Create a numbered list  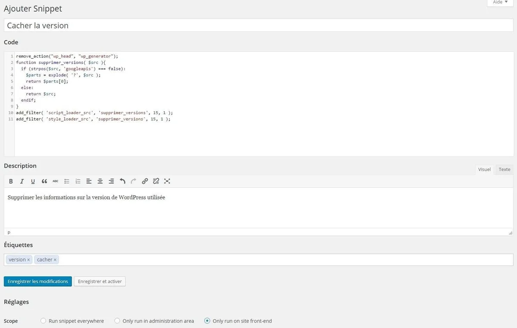78,181
